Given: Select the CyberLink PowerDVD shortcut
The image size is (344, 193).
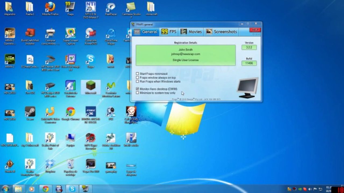Looking at the screenshot, I should 91,36.
